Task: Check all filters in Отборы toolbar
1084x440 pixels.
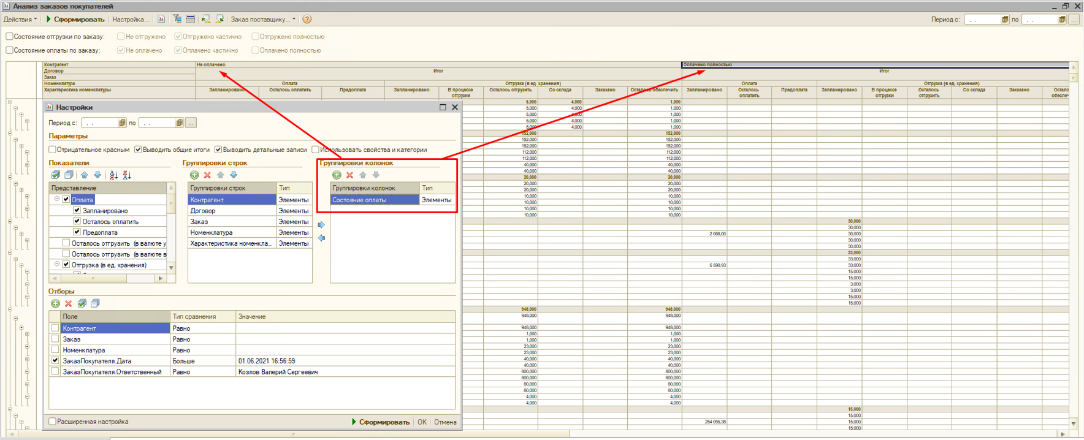Action: 82,303
